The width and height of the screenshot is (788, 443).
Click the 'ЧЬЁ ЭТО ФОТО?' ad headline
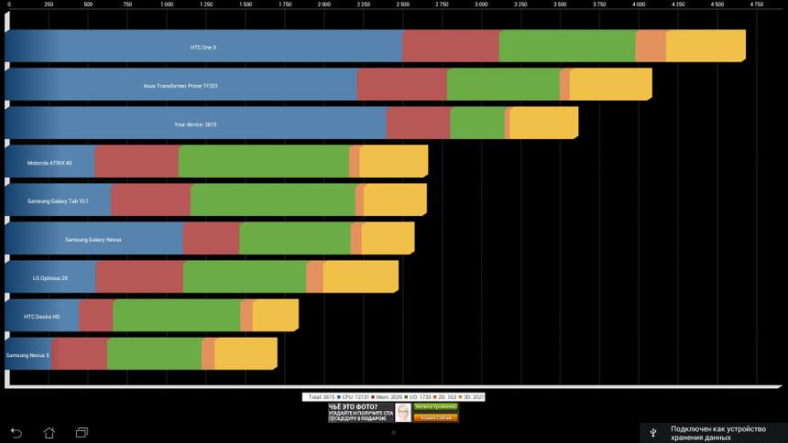click(354, 406)
